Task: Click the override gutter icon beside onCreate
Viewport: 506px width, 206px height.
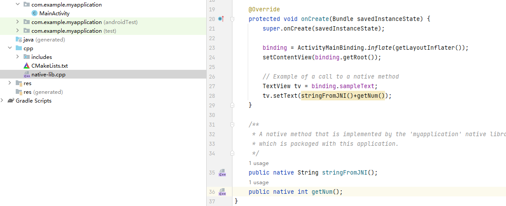Action: (x=221, y=19)
